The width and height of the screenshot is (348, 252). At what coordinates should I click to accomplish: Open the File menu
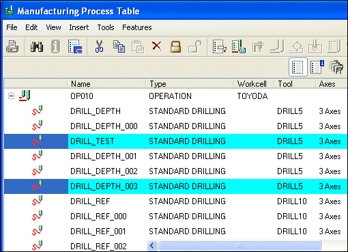12,27
